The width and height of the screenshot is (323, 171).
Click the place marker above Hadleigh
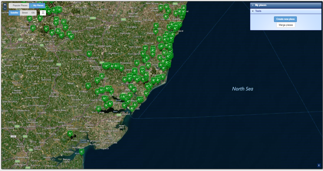88,85
